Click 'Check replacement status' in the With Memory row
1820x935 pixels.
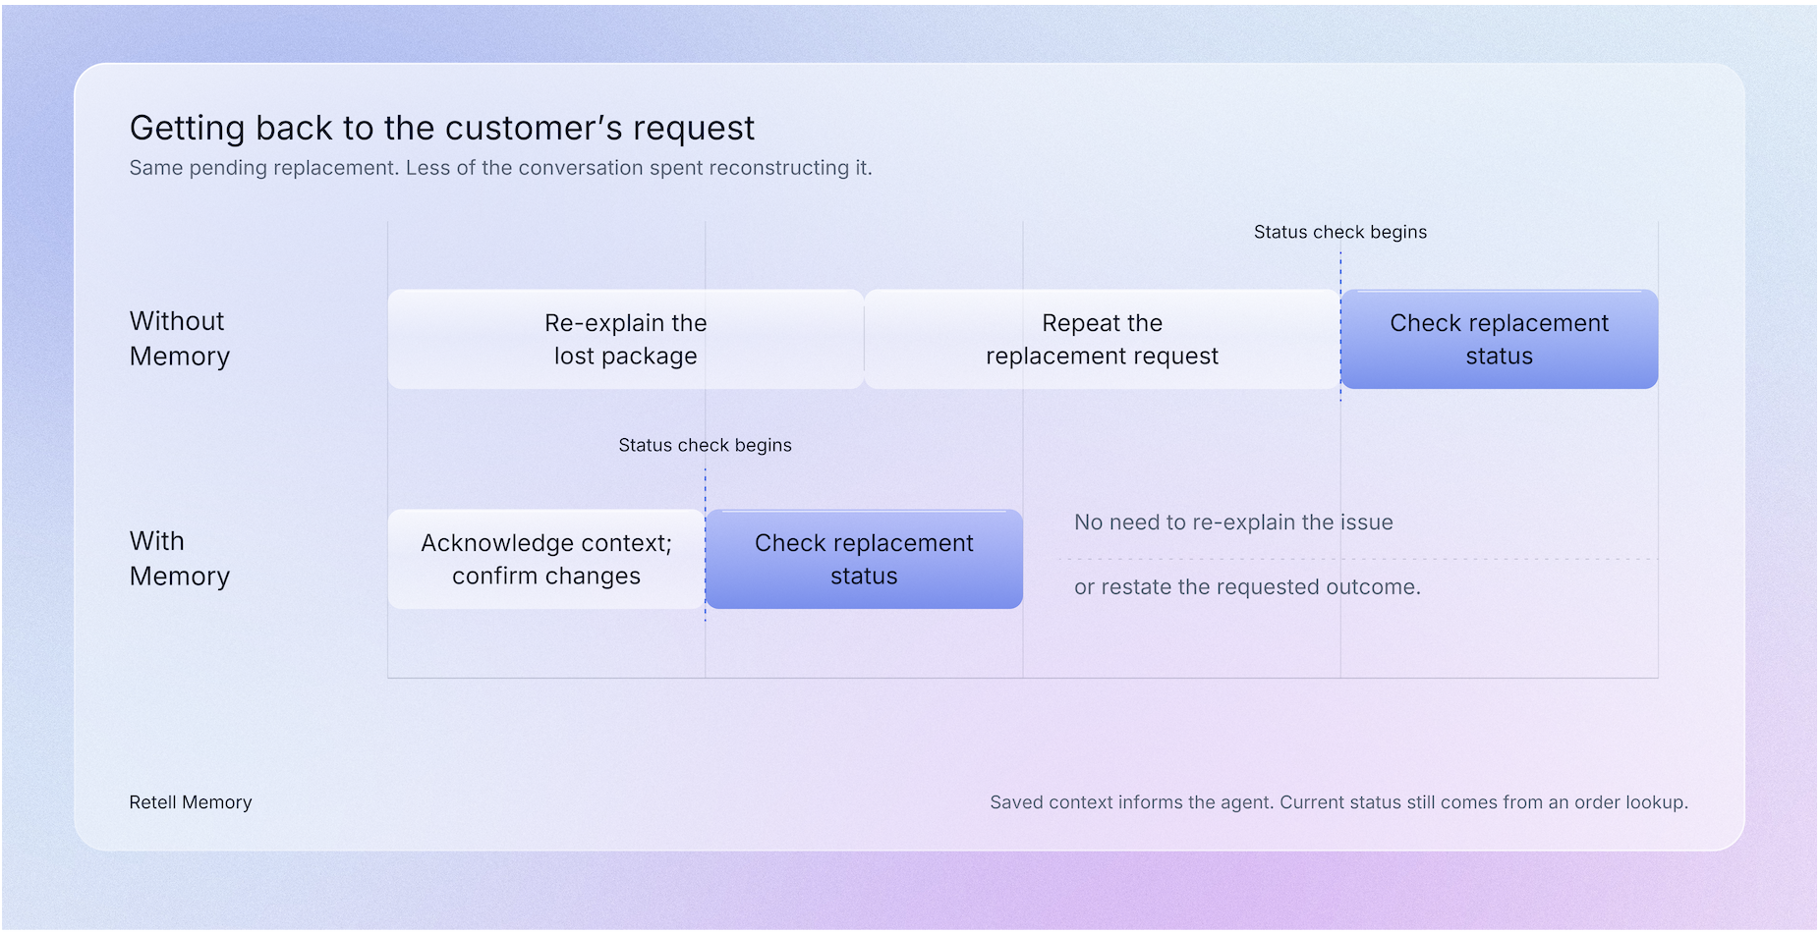click(x=864, y=559)
